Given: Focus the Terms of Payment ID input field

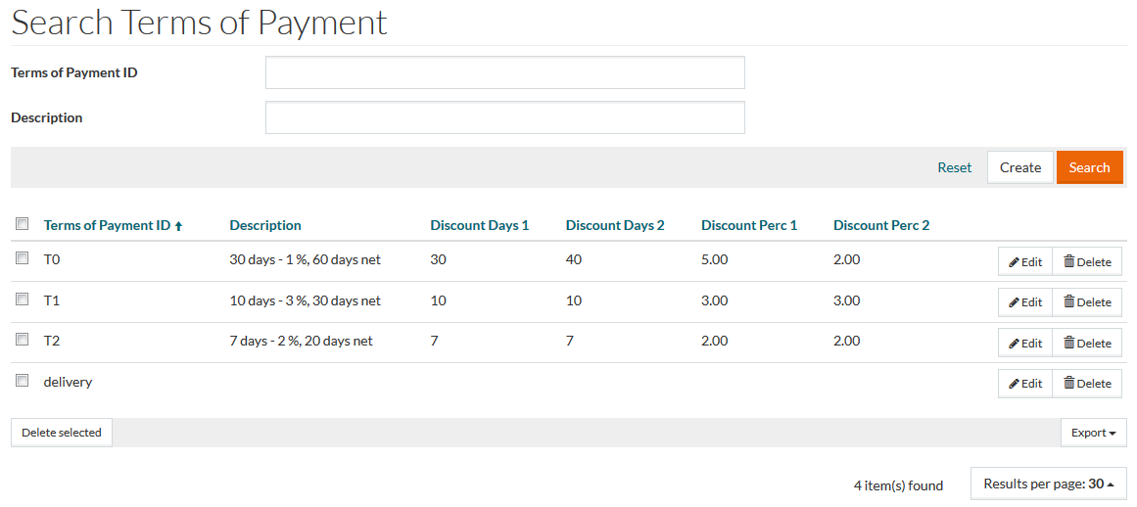Looking at the screenshot, I should [x=504, y=72].
